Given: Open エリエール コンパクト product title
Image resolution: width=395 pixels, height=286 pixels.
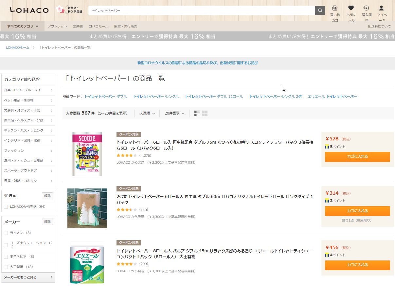Looking at the screenshot, I should 215,254.
